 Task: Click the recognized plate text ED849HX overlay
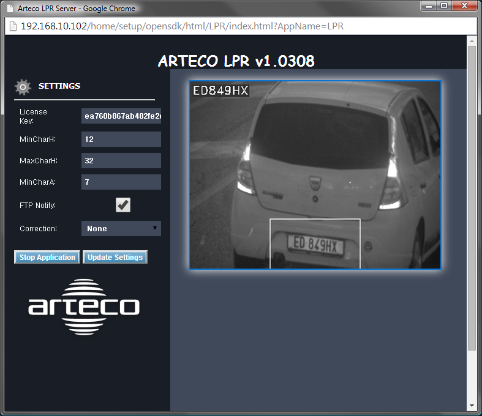click(x=220, y=91)
